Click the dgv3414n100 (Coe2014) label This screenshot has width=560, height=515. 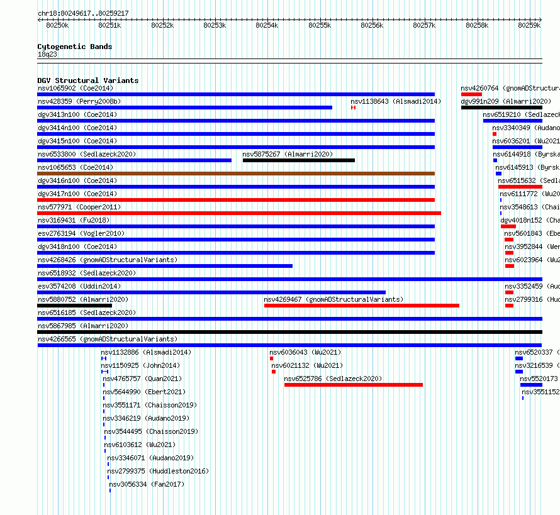click(77, 128)
